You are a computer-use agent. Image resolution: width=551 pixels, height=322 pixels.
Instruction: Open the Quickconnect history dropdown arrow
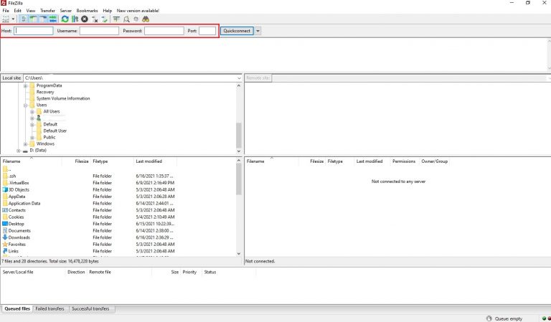pyautogui.click(x=258, y=31)
